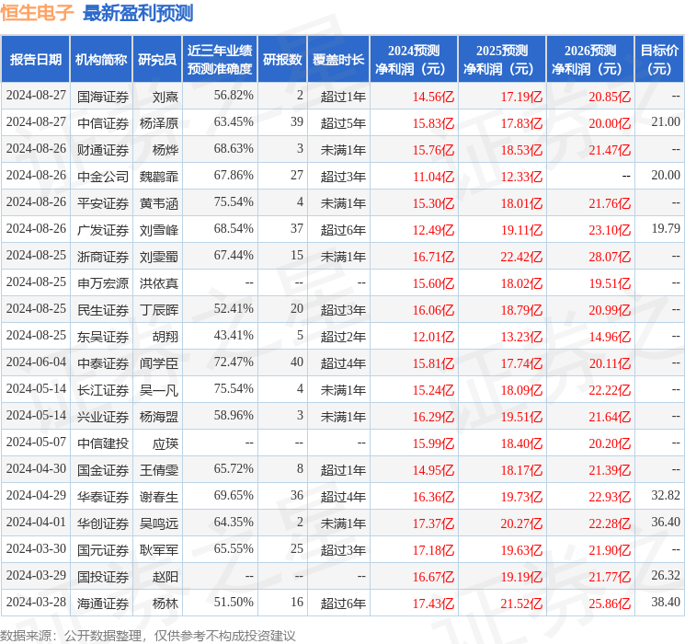Click the 国海证券 institution cell
685x644 pixels.
103,97
